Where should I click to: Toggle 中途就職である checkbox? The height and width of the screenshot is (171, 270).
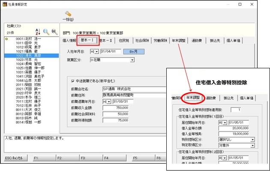73,81
